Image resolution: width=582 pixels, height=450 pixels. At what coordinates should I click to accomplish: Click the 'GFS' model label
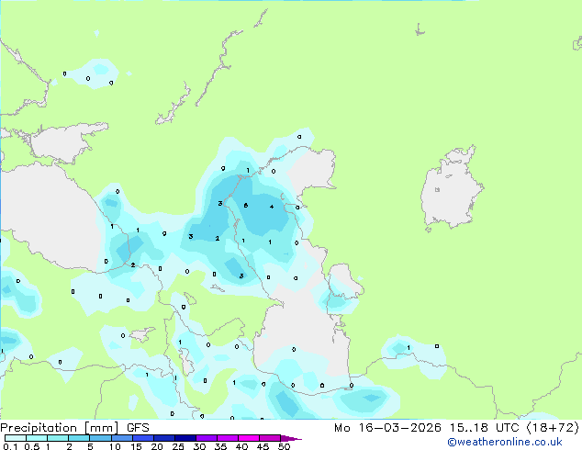(138, 428)
